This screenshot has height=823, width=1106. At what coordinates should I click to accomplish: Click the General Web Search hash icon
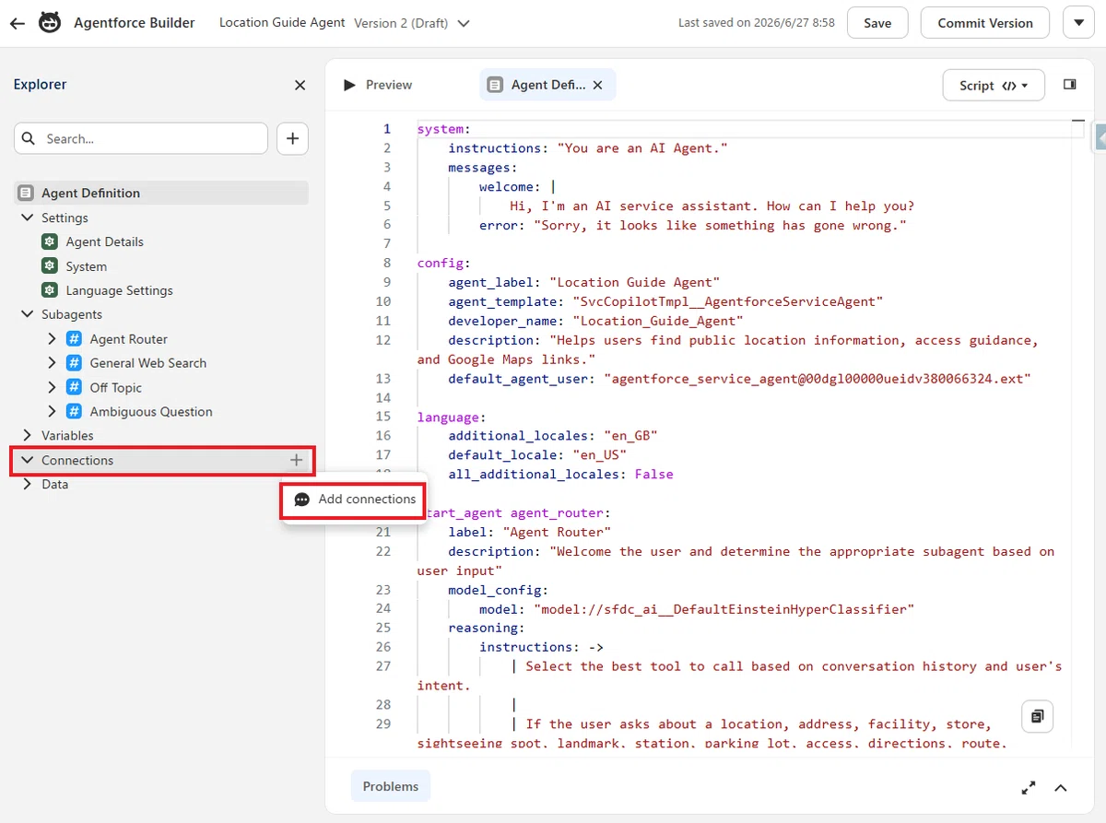click(75, 363)
